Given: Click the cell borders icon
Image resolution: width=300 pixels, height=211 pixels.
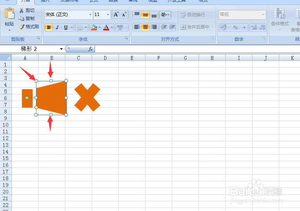Looking at the screenshot, I should pyautogui.click(x=80, y=27).
